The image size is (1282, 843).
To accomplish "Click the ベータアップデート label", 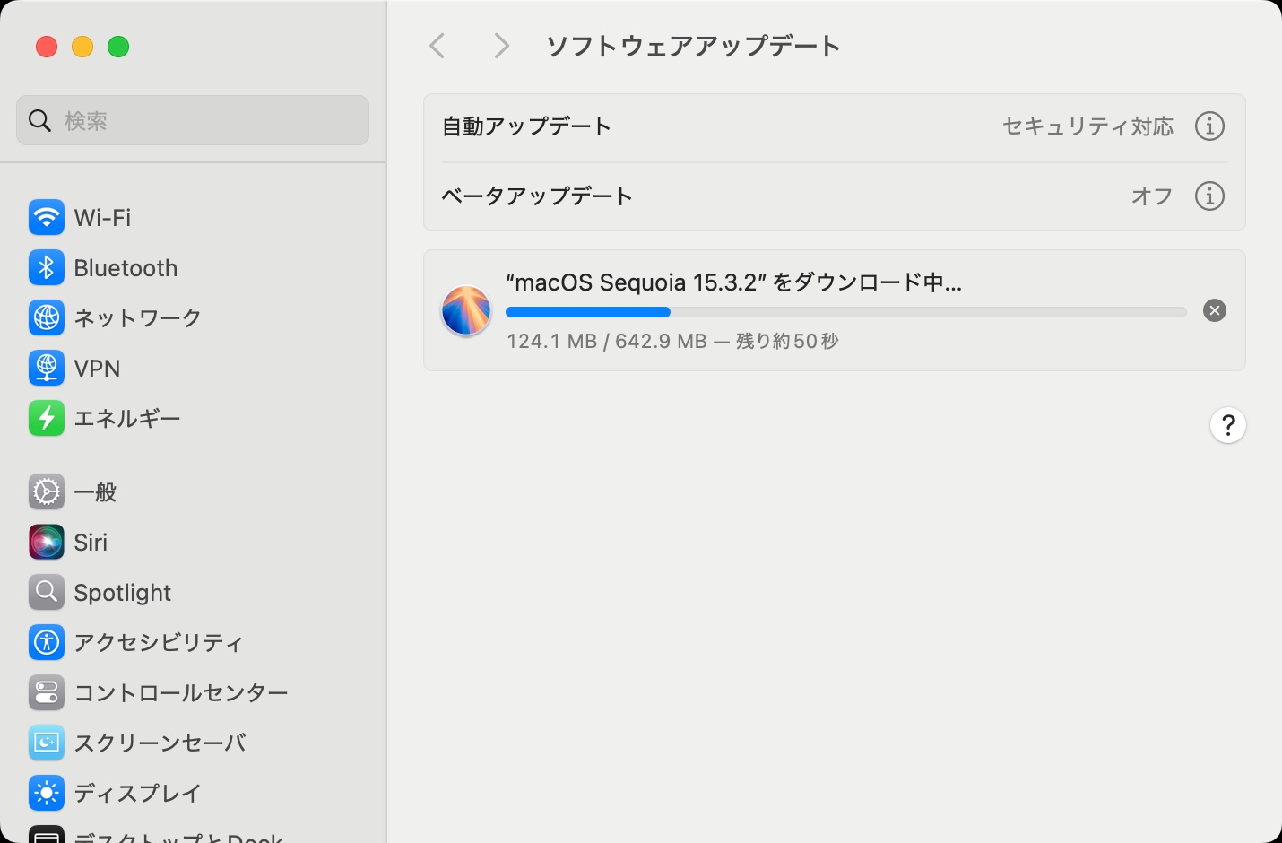I will [537, 196].
